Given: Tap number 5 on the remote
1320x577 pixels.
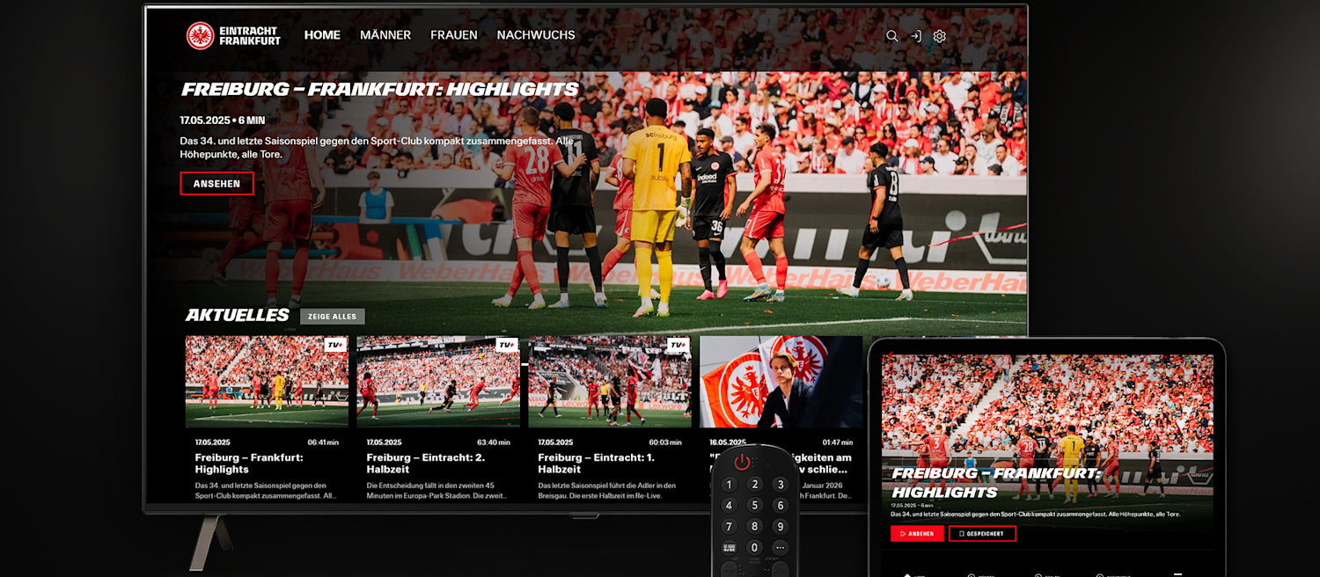Looking at the screenshot, I should [x=754, y=506].
